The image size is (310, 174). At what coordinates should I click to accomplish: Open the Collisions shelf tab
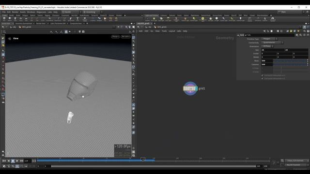164,15
